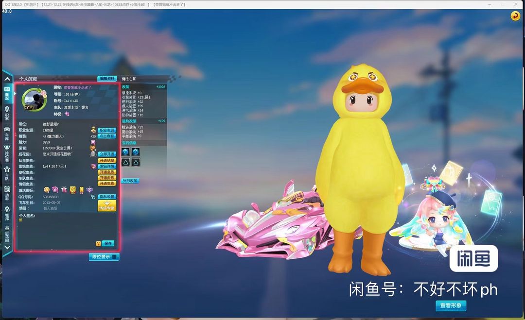Click the 段位 rank value 绝影星耀V

pyautogui.click(x=51, y=124)
